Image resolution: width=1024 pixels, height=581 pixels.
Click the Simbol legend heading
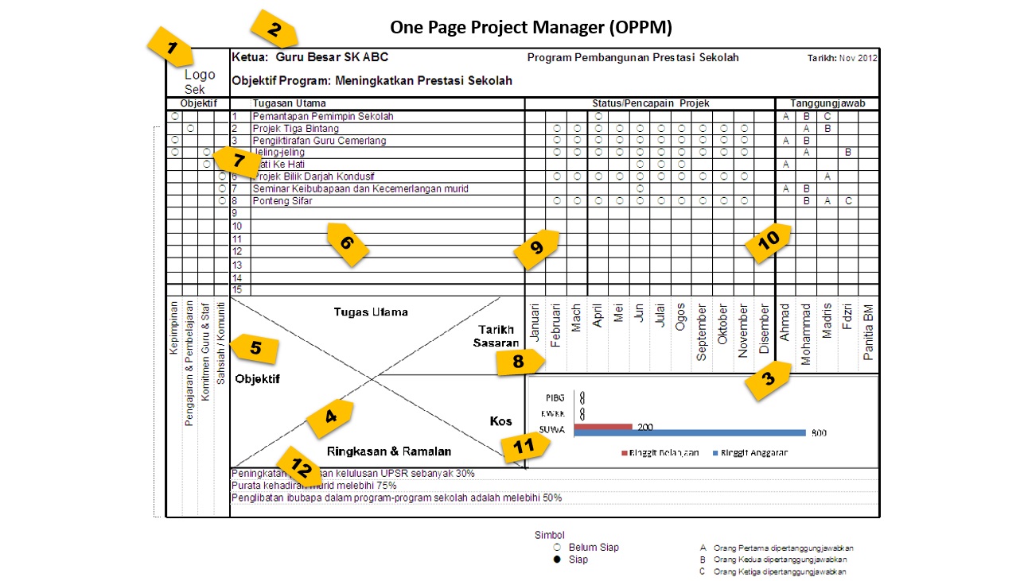pos(549,535)
